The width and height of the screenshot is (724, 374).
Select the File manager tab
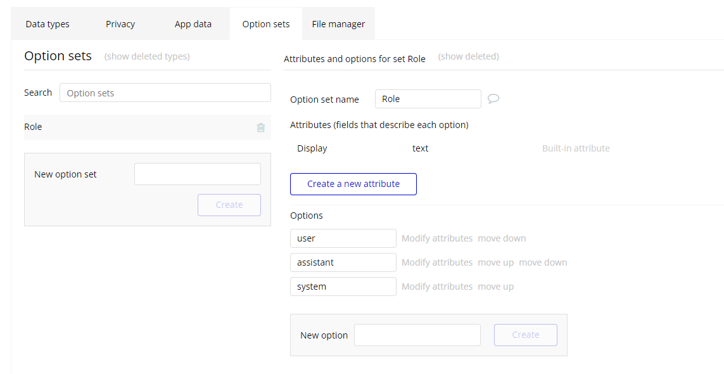tap(338, 24)
